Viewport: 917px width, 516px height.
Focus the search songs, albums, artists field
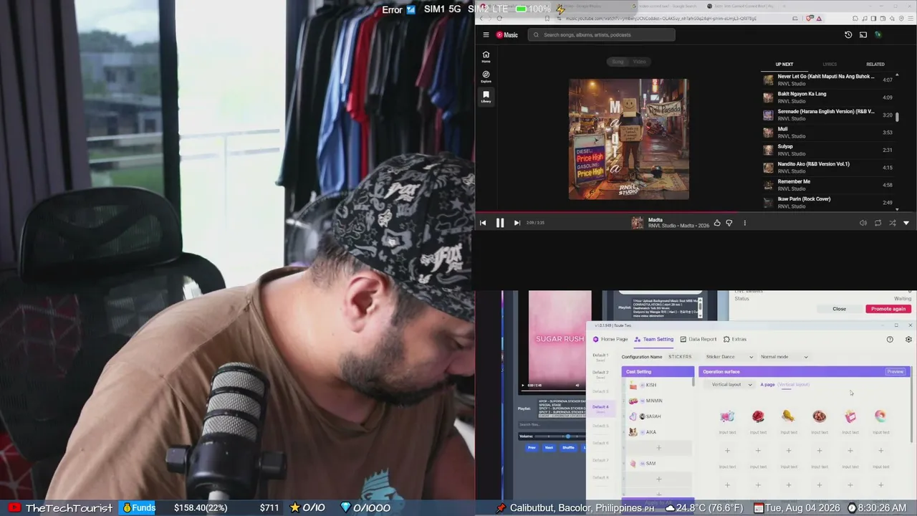point(602,34)
